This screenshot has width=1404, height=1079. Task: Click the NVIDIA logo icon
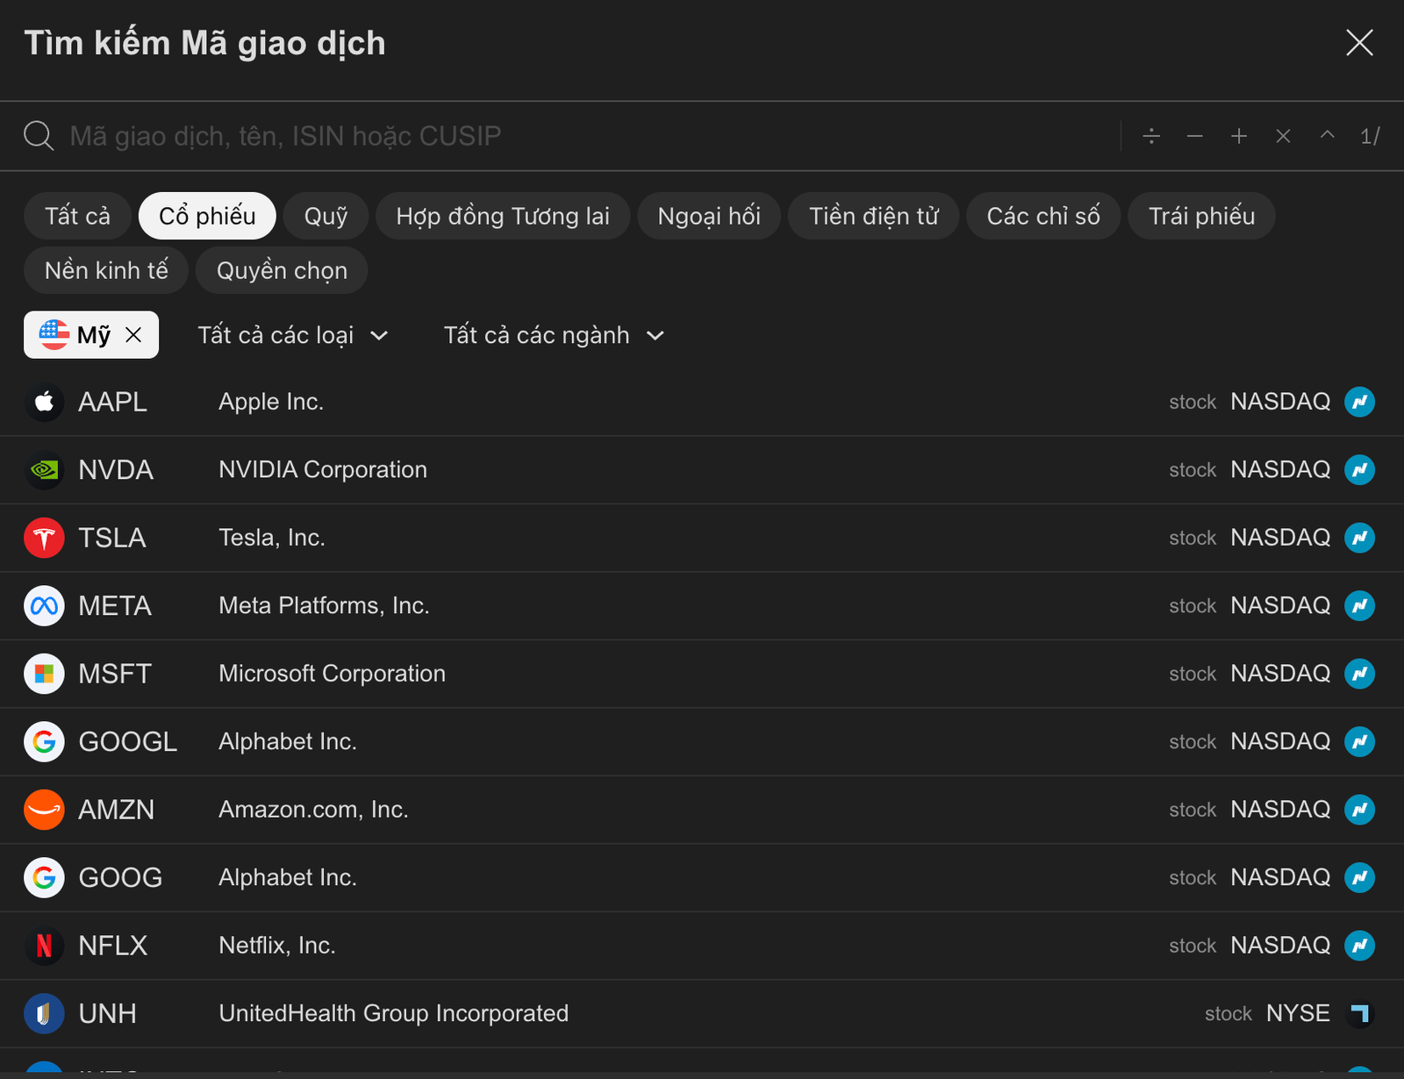(44, 469)
